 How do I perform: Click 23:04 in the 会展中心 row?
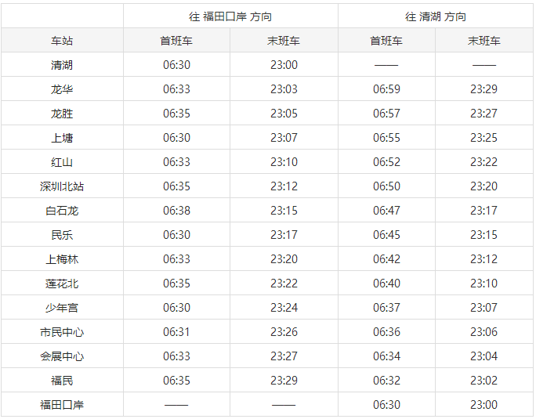tap(483, 356)
